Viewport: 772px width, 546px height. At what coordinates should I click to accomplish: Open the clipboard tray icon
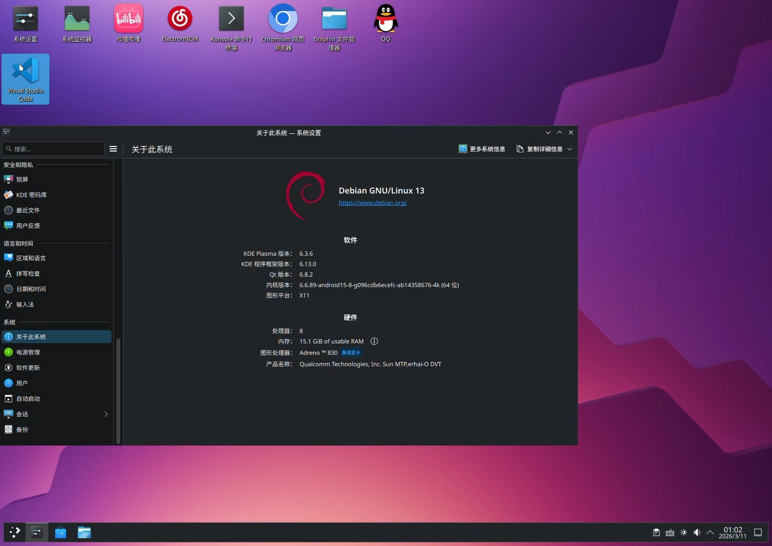[656, 532]
